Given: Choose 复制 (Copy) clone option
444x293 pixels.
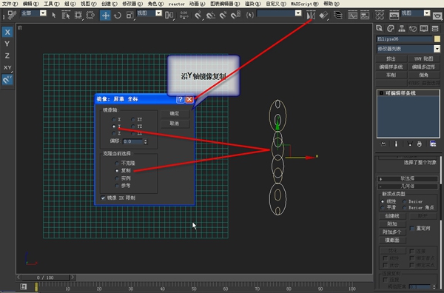Looking at the screenshot, I should click(x=117, y=171).
